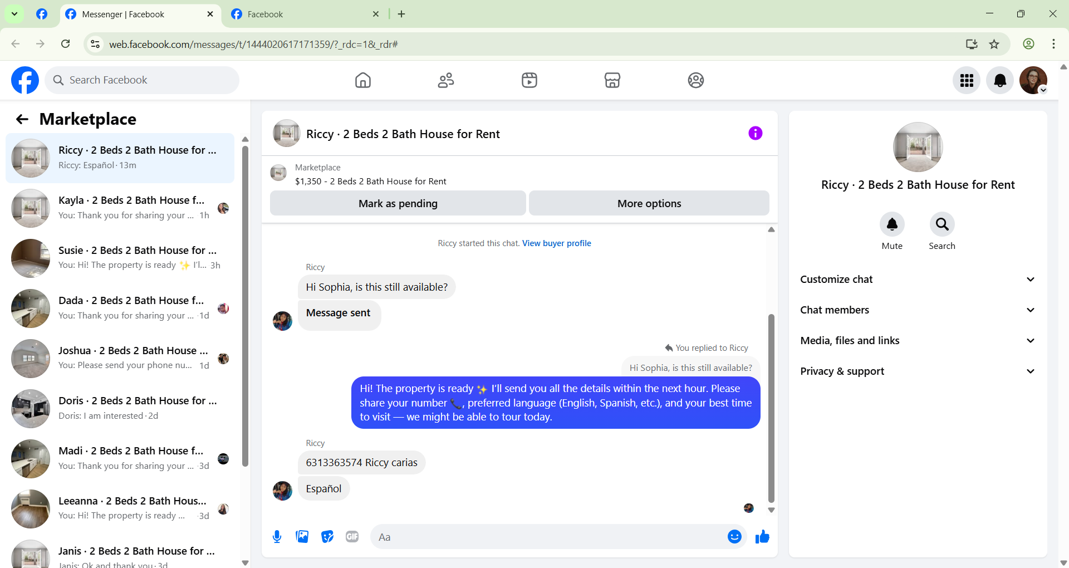
Task: Open the Marketplace storefront icon
Action: (x=612, y=80)
